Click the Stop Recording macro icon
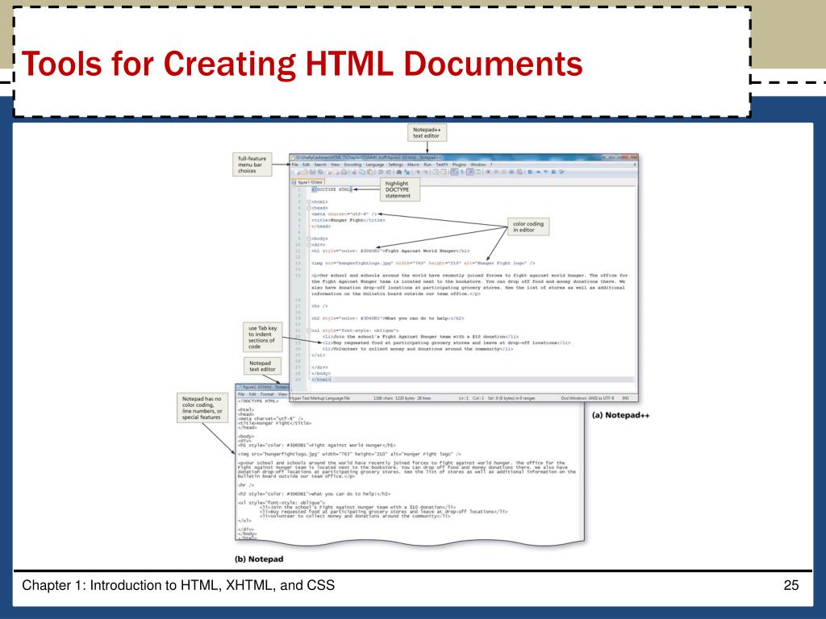 pos(496,172)
